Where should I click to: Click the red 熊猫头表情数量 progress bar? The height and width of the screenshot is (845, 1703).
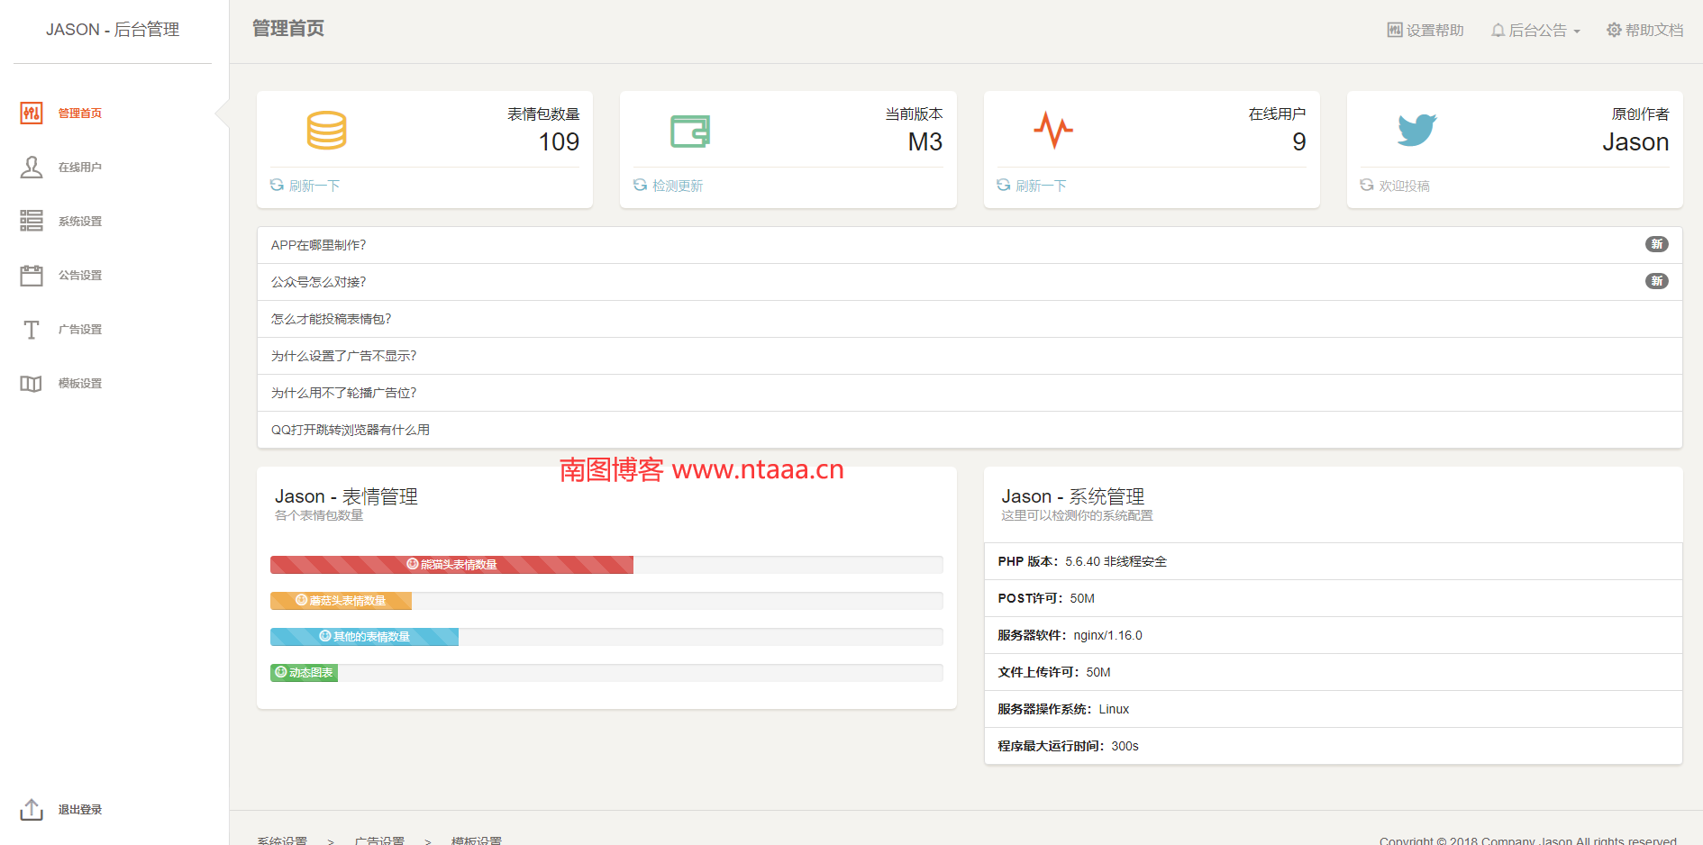(x=451, y=565)
